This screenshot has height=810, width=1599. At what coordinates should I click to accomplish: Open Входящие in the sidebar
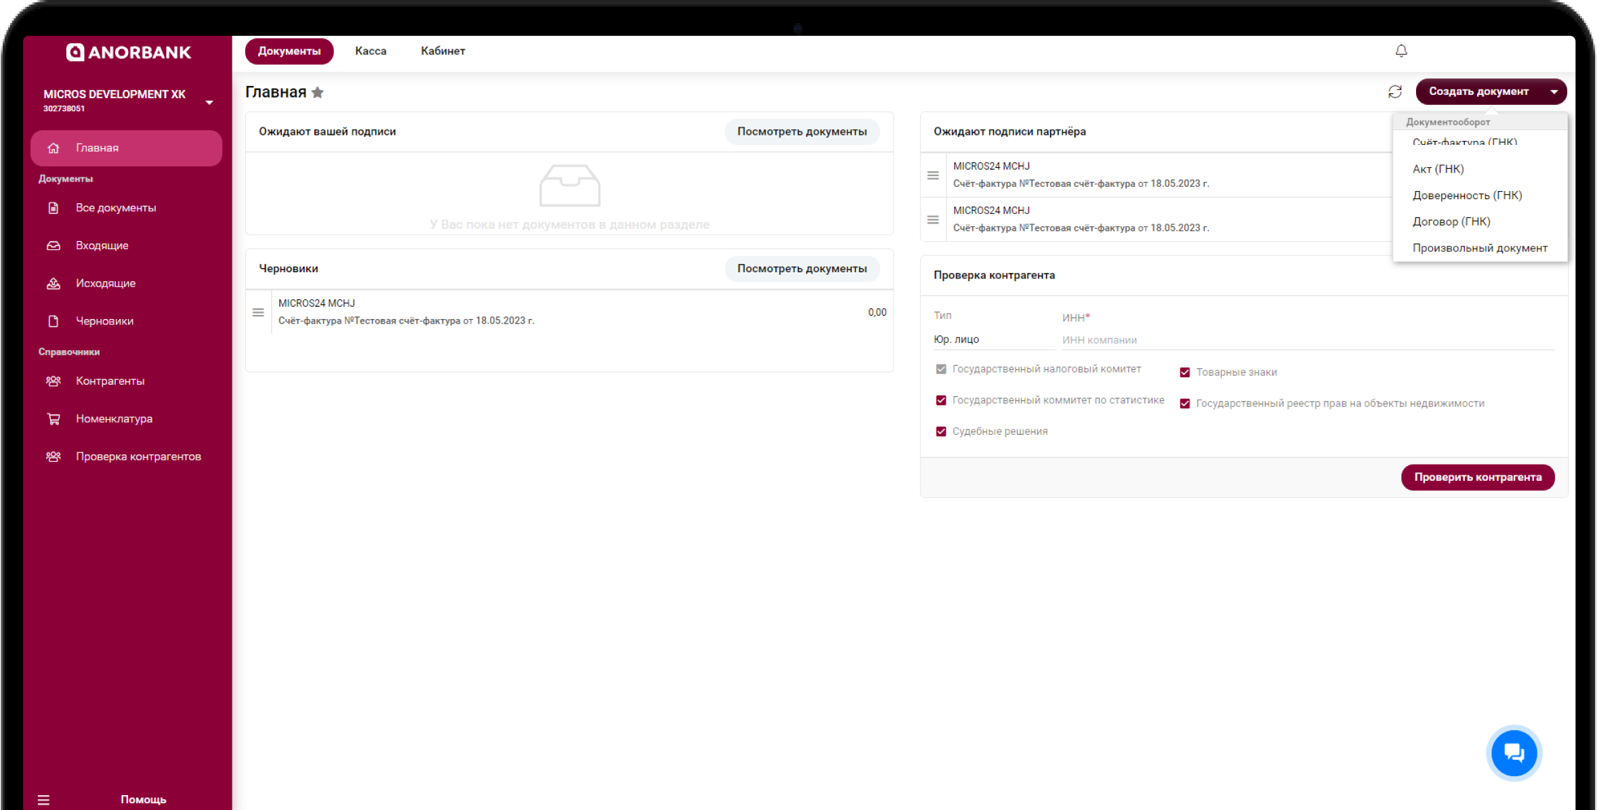(x=126, y=245)
